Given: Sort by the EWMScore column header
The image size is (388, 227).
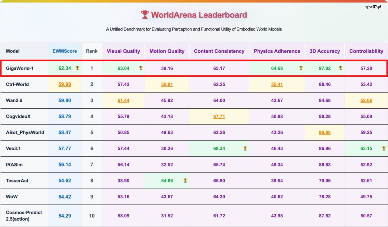Looking at the screenshot, I should pos(65,51).
